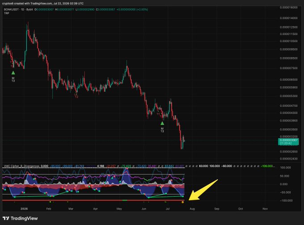This screenshot has height=225, width=304.
Task: Click the 0.00003900 price axis label
Action: point(288,120)
